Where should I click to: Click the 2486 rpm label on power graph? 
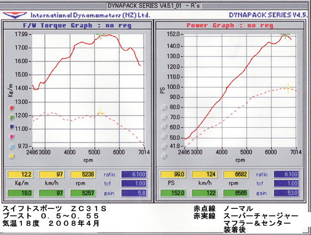pos(184,152)
